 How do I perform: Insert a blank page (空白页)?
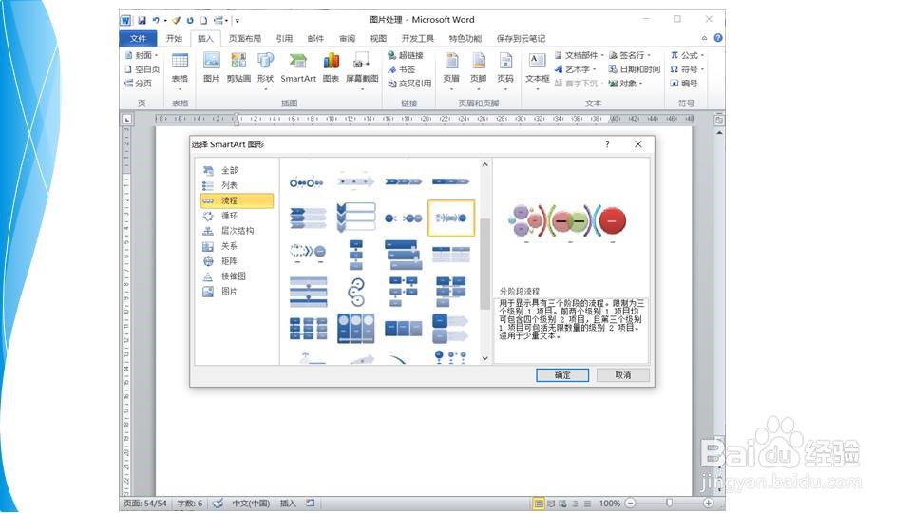point(142,69)
